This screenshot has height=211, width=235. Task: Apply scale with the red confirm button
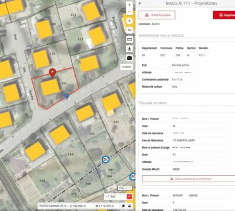129,196
